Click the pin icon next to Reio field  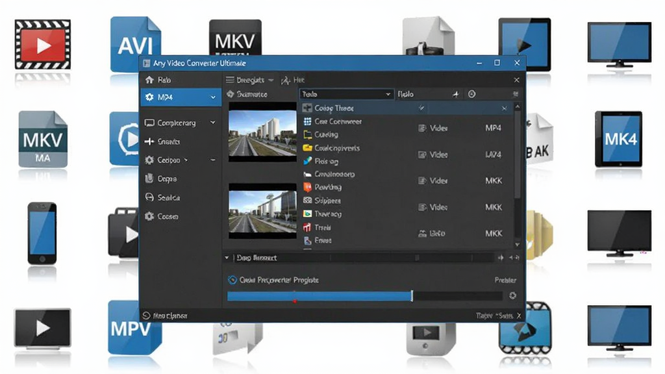click(455, 94)
